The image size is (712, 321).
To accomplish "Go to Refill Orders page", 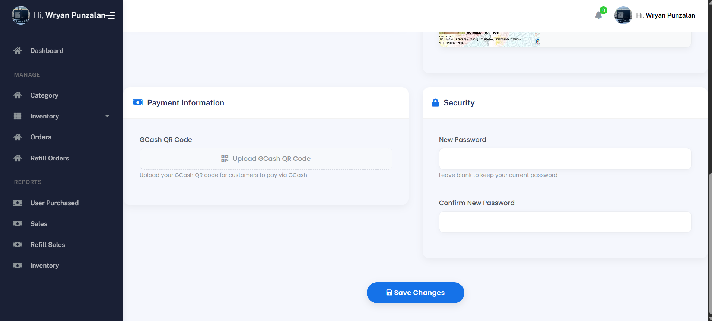I will click(50, 158).
